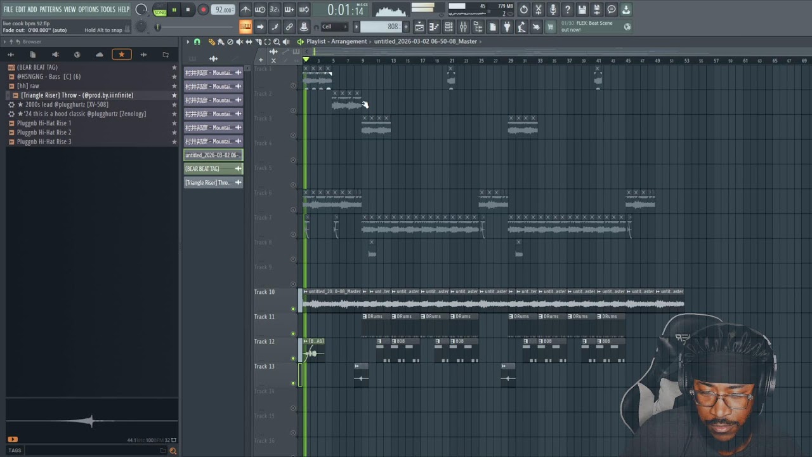Toggle the countdown before recording button
Image resolution: width=812 pixels, height=457 pixels.
point(275,10)
